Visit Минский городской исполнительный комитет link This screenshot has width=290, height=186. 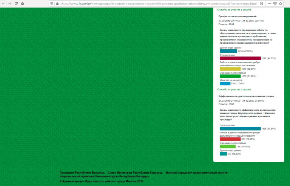197,172
